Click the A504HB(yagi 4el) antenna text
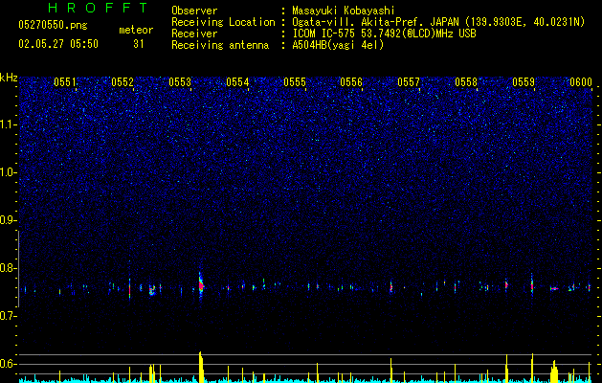Screen dimensions: 602x383 (x=338, y=45)
